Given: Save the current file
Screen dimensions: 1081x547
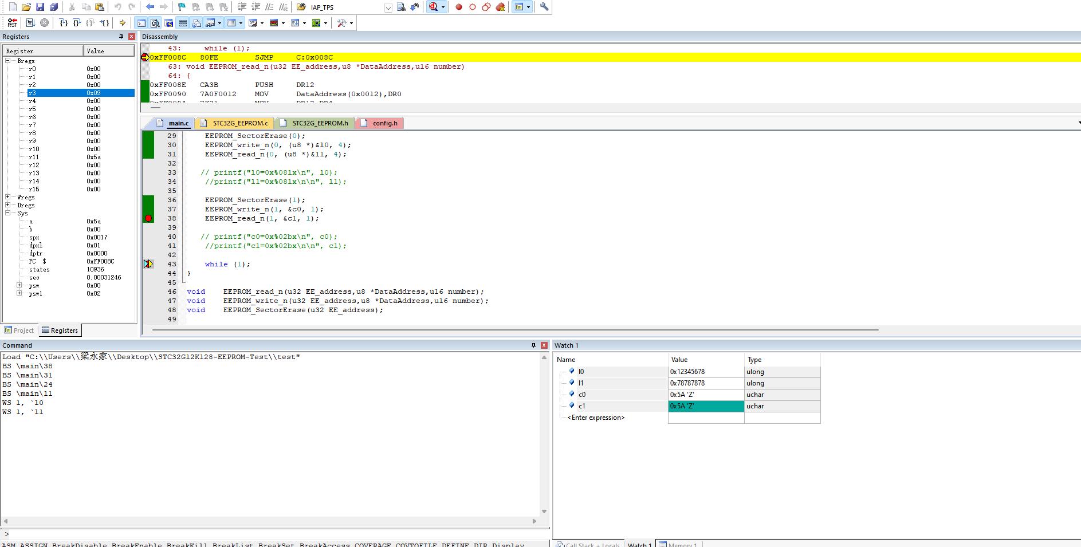Looking at the screenshot, I should pyautogui.click(x=40, y=7).
